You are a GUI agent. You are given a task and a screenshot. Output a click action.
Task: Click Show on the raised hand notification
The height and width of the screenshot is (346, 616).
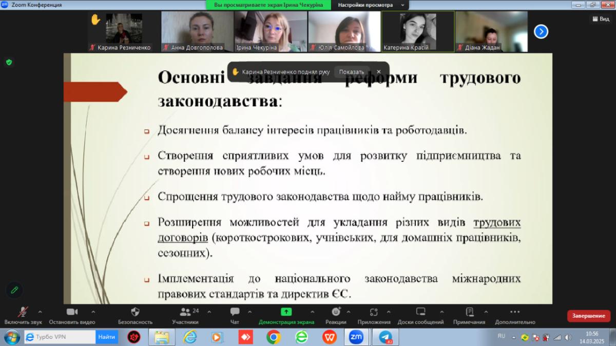pyautogui.click(x=351, y=72)
